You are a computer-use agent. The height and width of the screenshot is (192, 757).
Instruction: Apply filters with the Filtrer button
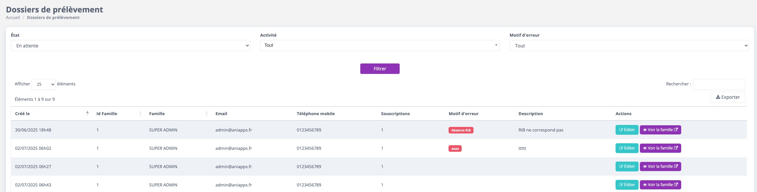[x=380, y=69]
